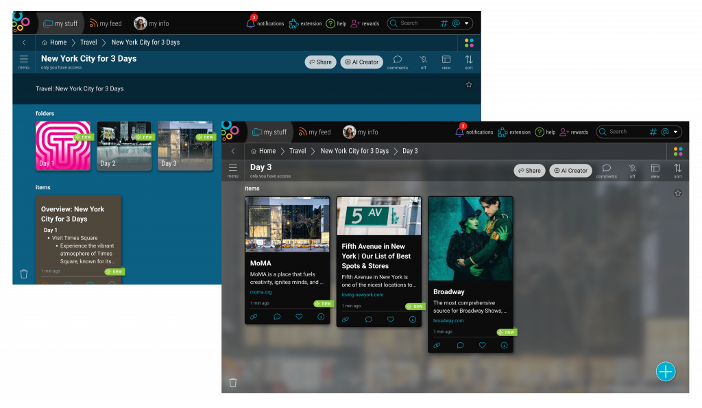This screenshot has height=408, width=702.
Task: Toggle the notifications off bell in Day 3 toolbar
Action: pyautogui.click(x=632, y=170)
